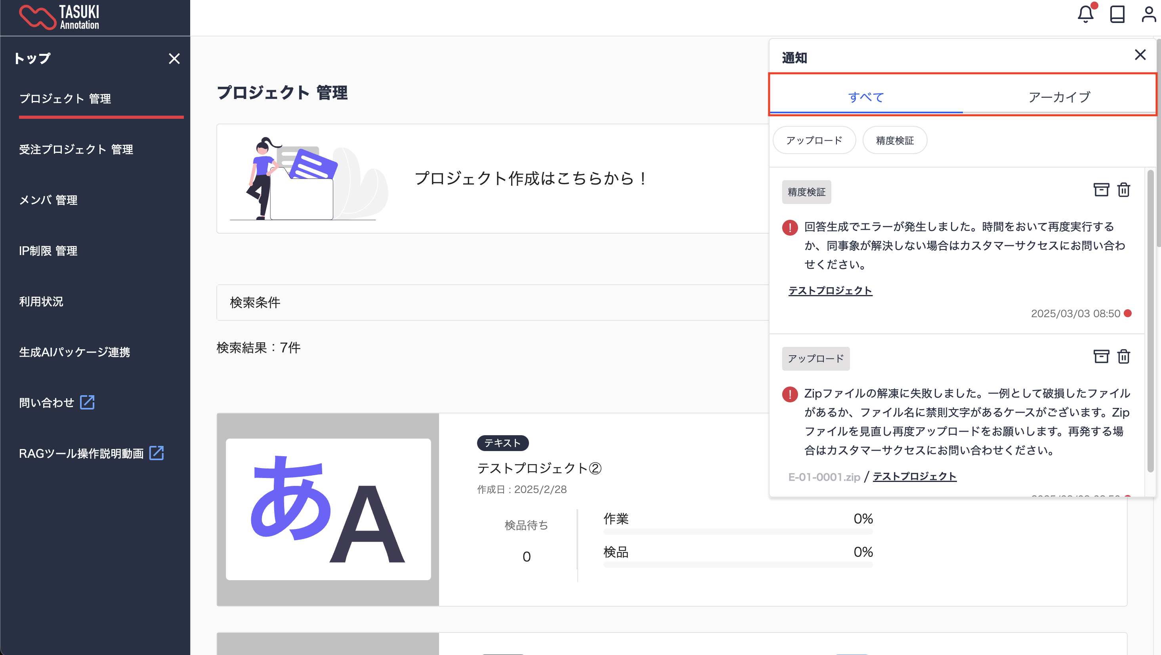
Task: Click the notification list scrollbar
Action: click(x=1150, y=320)
